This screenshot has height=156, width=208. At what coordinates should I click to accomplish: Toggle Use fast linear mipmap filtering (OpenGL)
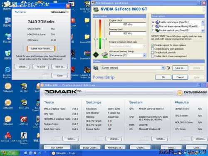pyautogui.click(x=153, y=26)
